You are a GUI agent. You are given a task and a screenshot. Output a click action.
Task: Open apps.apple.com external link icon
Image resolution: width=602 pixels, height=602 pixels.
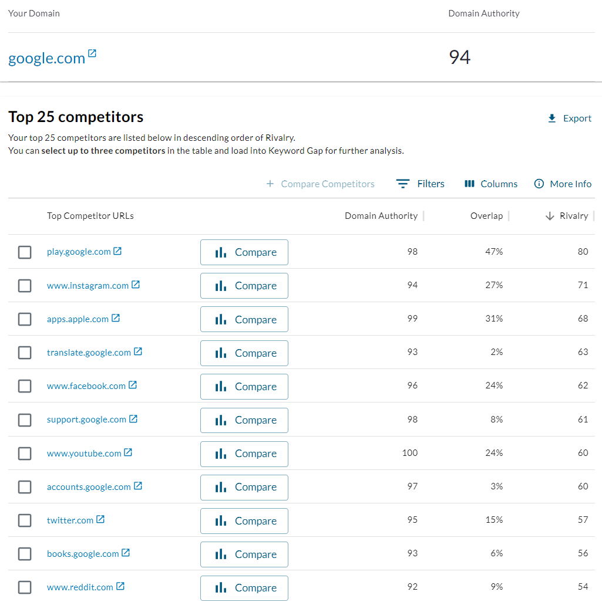coord(116,318)
